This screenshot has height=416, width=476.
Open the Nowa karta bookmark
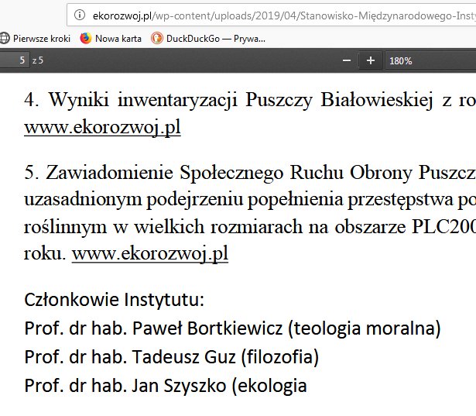(x=111, y=38)
